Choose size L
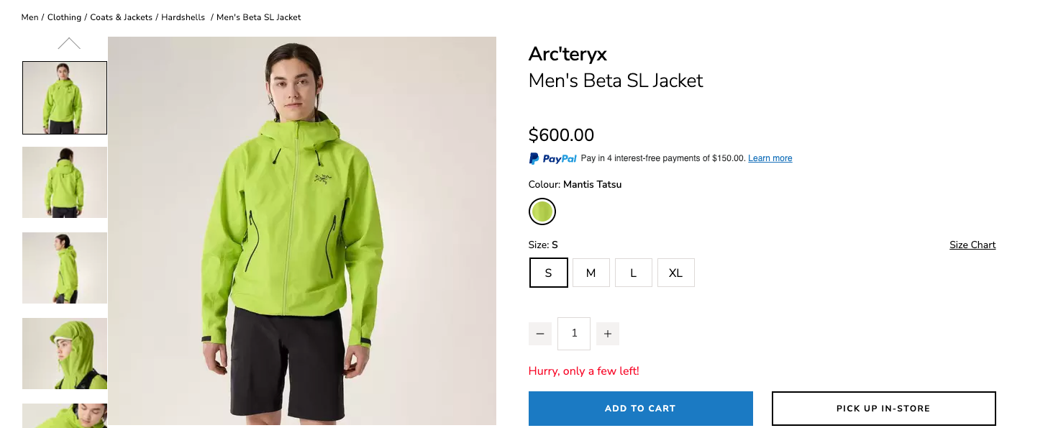This screenshot has height=428, width=1048. (x=634, y=273)
